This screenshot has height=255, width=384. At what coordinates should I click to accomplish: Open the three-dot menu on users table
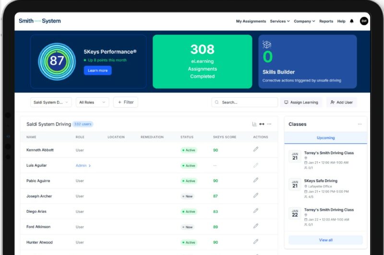coord(269,124)
